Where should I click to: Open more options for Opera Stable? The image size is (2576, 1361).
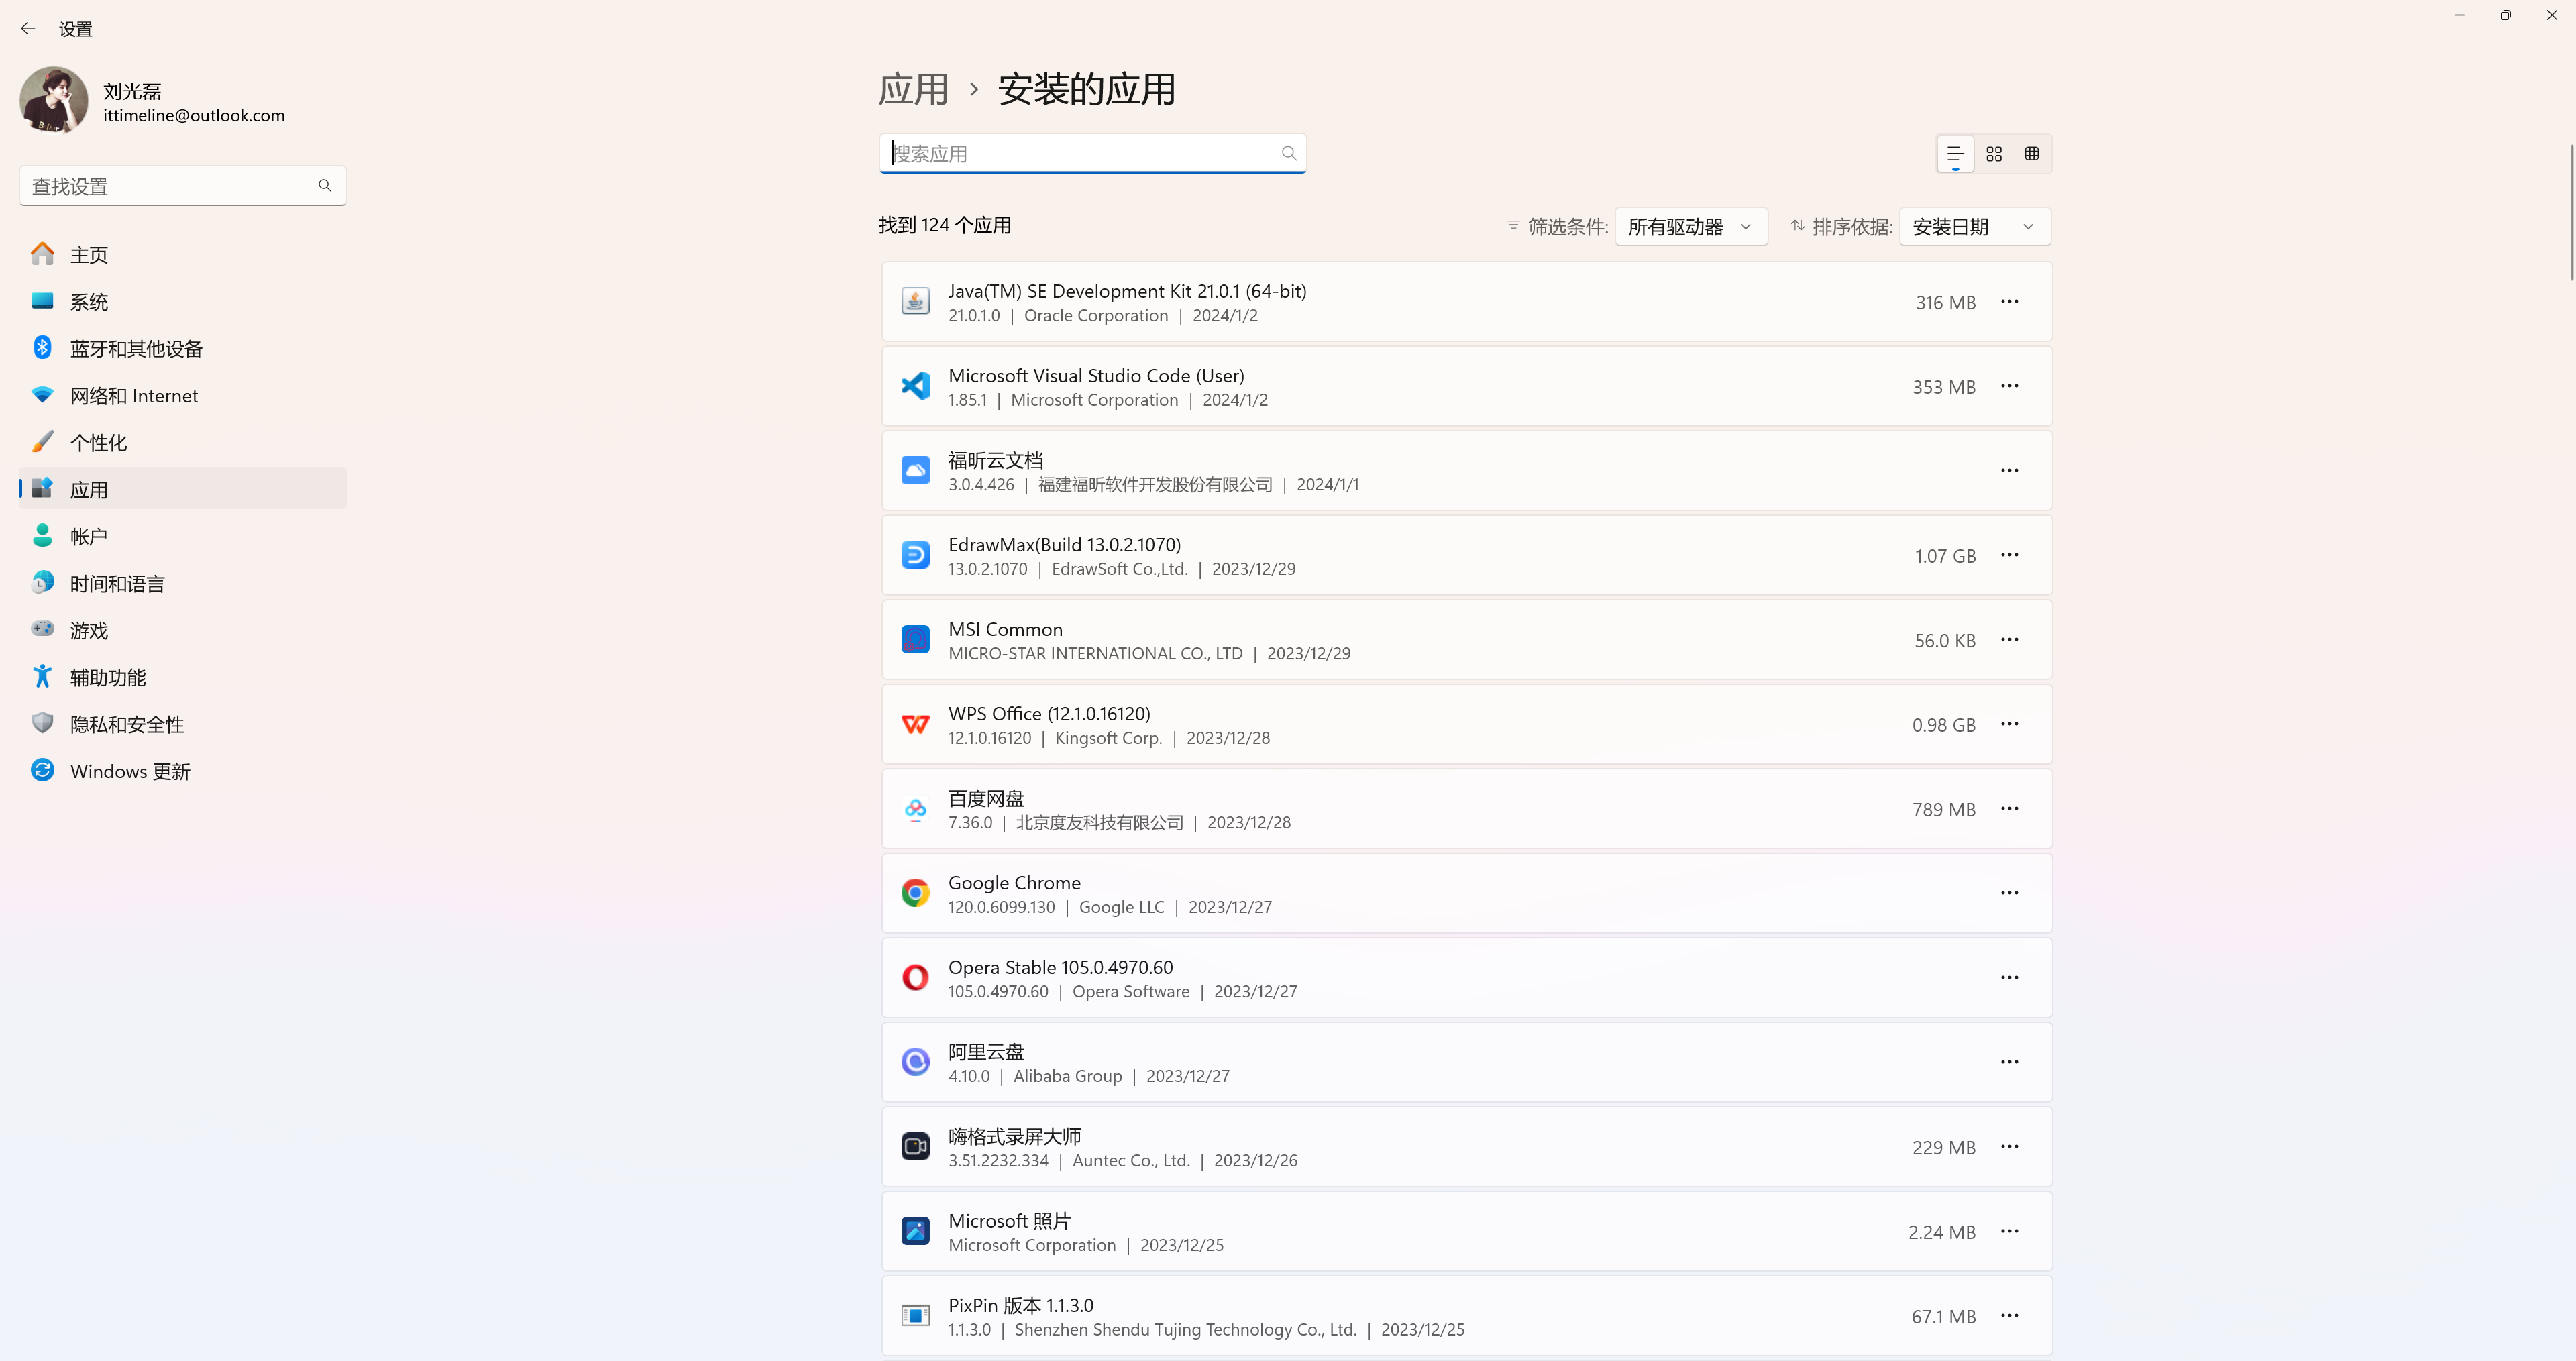coord(2009,977)
